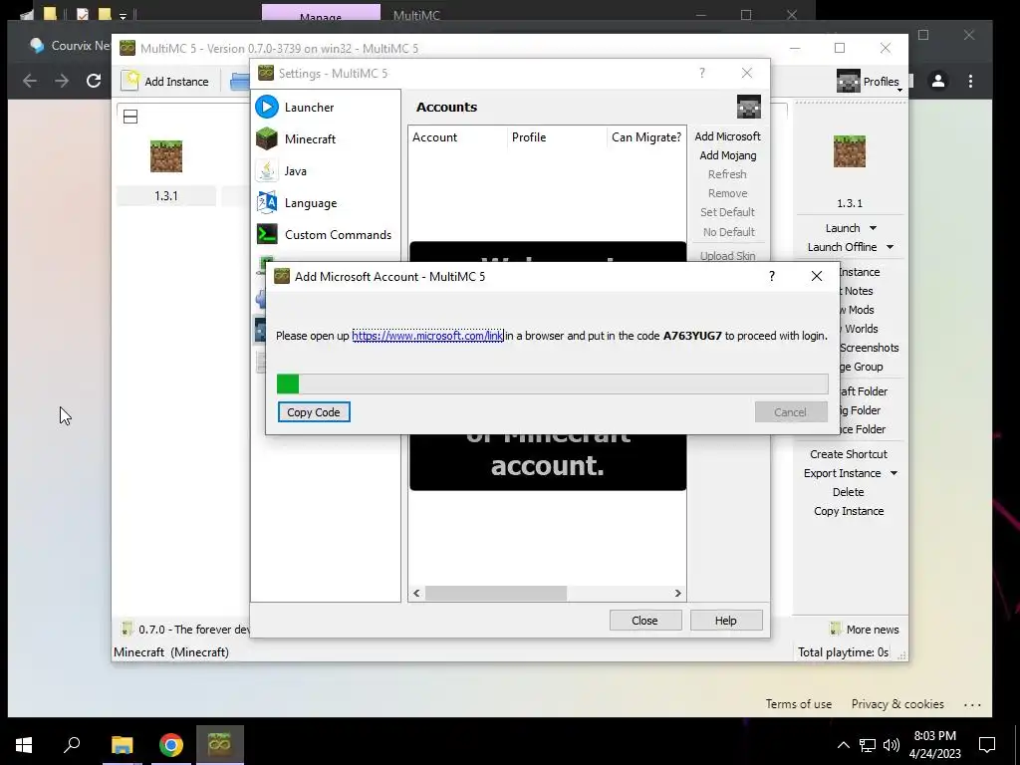Click Launch Offline in instance sidebar

842,247
